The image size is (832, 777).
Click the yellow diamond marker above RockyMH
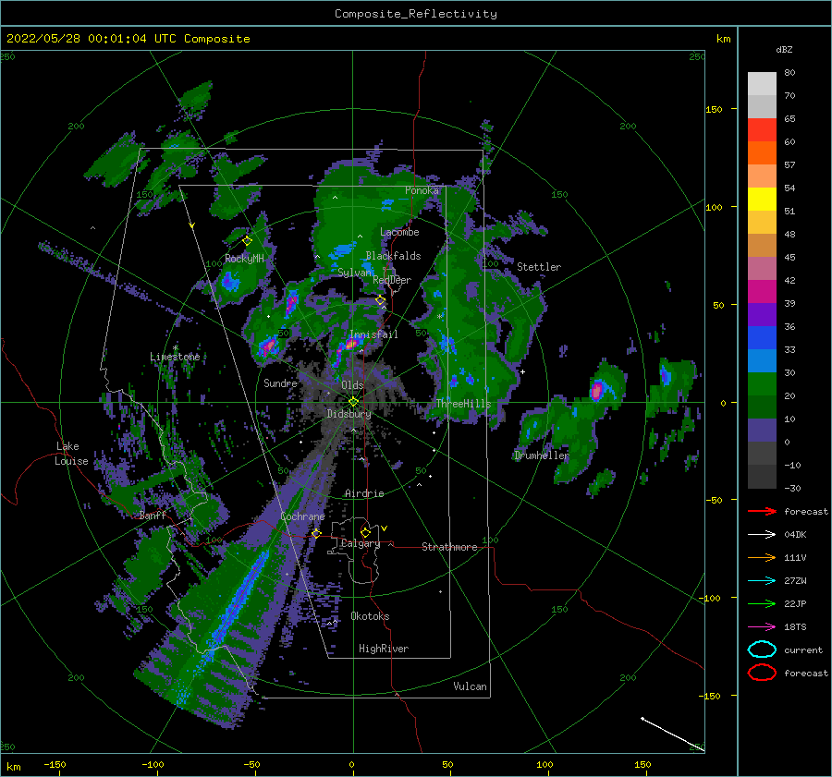[x=247, y=241]
